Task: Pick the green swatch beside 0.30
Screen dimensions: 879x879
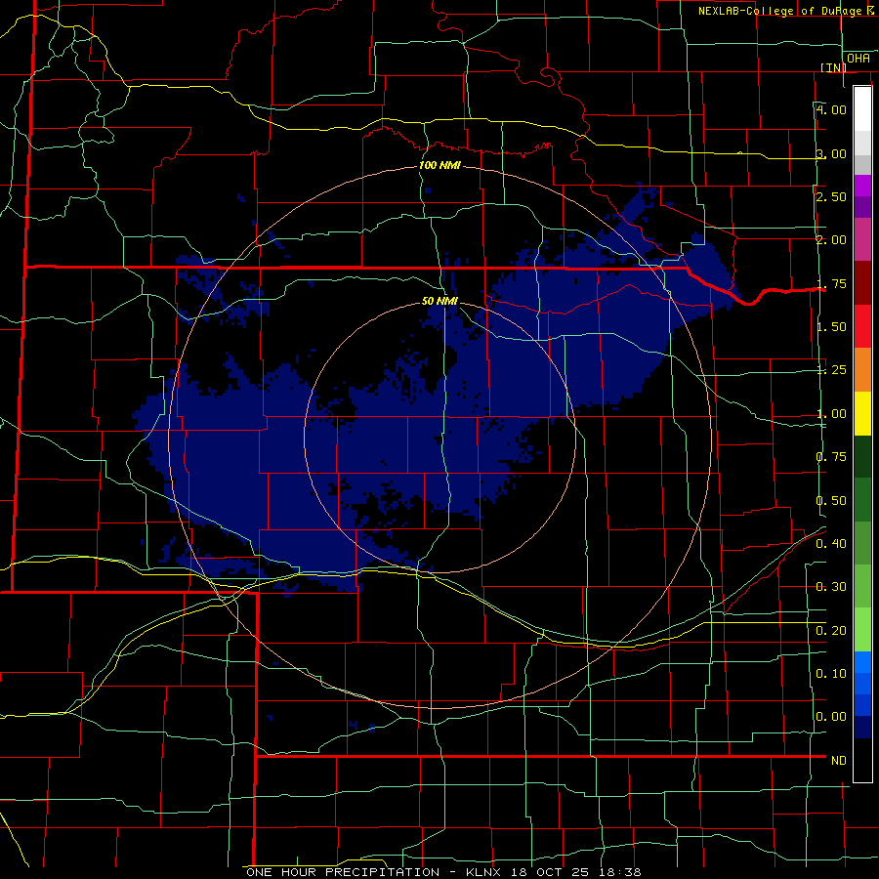Action: click(x=862, y=586)
